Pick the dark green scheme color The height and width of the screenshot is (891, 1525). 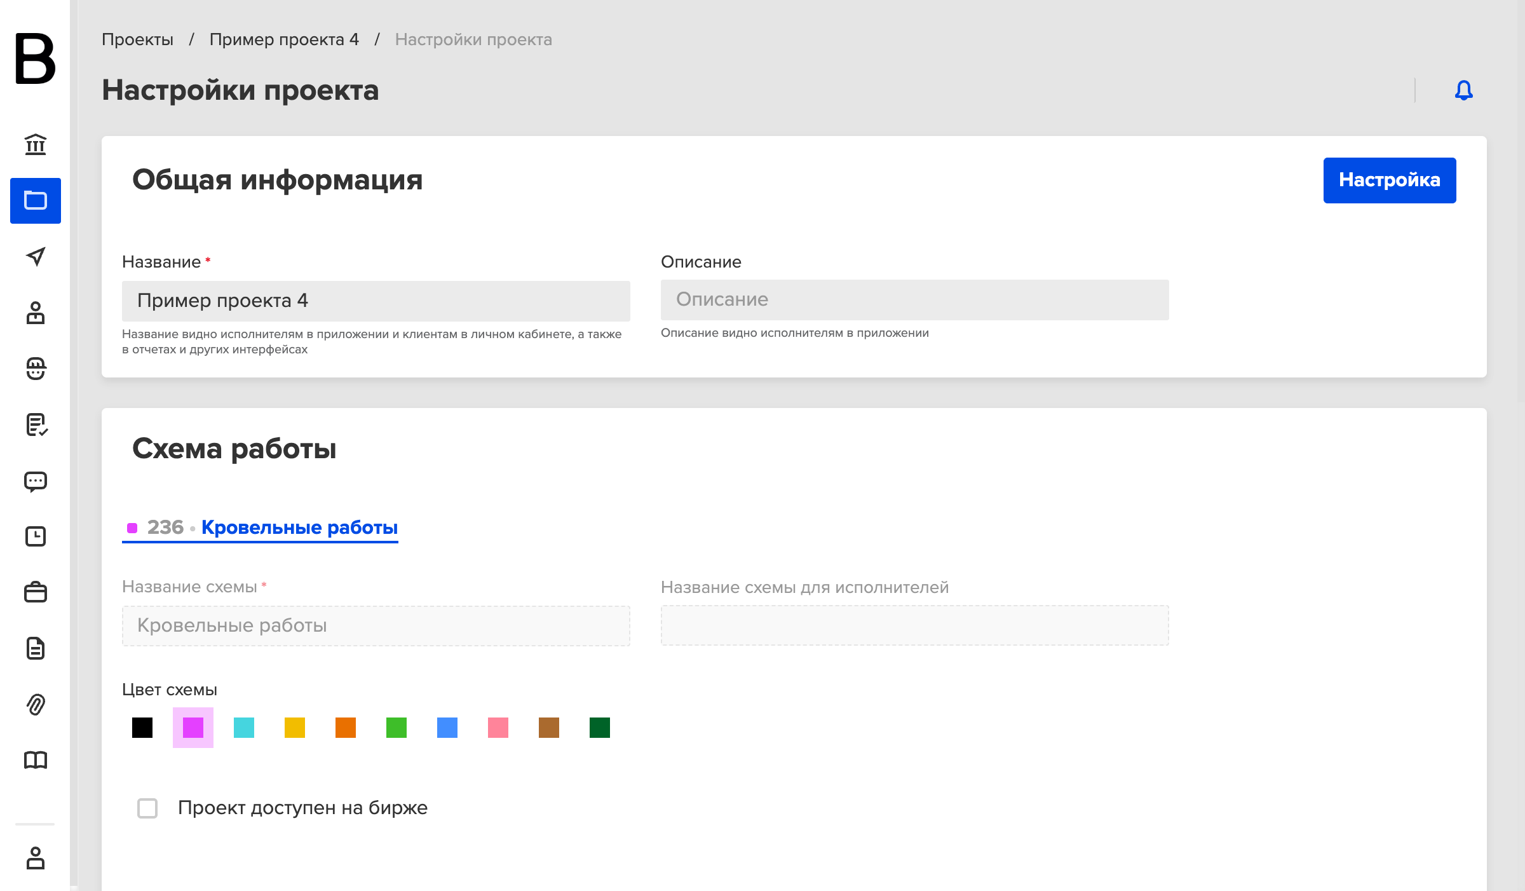pyautogui.click(x=600, y=728)
